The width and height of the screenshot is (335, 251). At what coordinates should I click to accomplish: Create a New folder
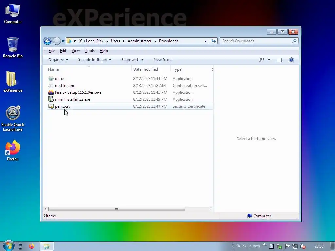point(163,60)
